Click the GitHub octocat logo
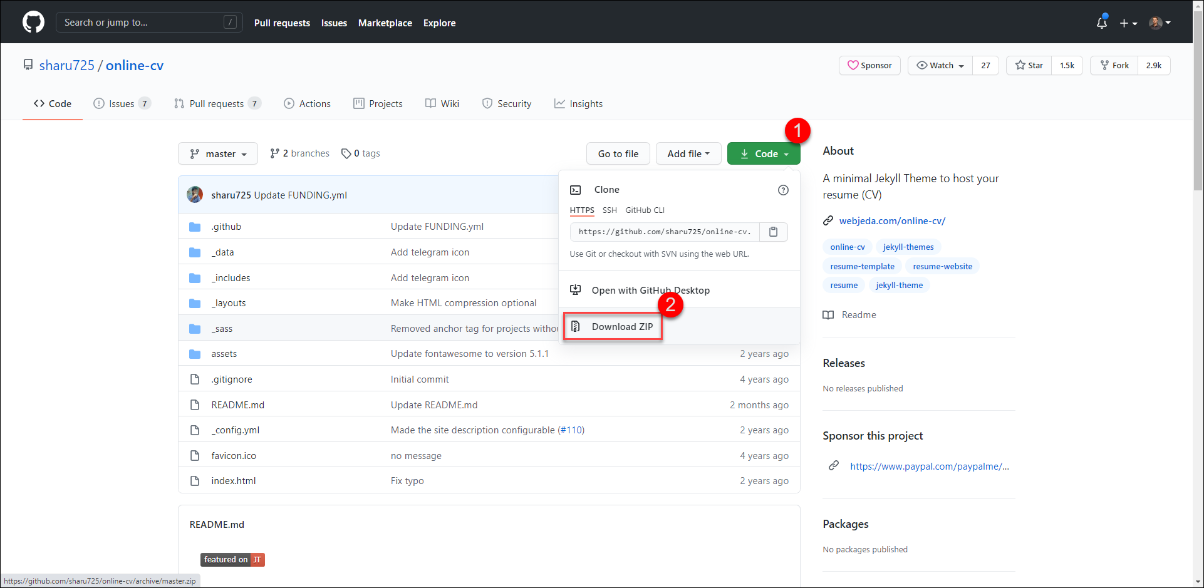Screen dimensions: 1204x588 pos(33,22)
